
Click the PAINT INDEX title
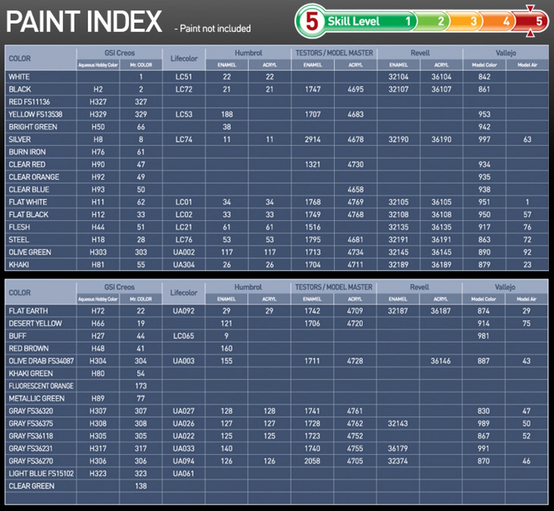point(84,22)
